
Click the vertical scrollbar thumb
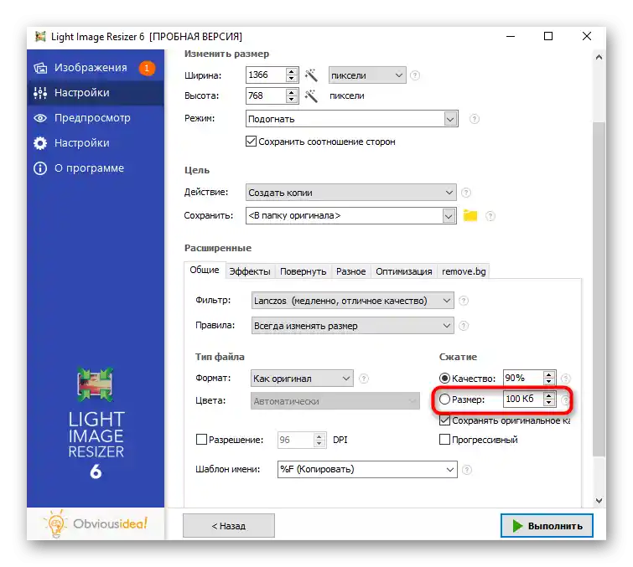599,288
